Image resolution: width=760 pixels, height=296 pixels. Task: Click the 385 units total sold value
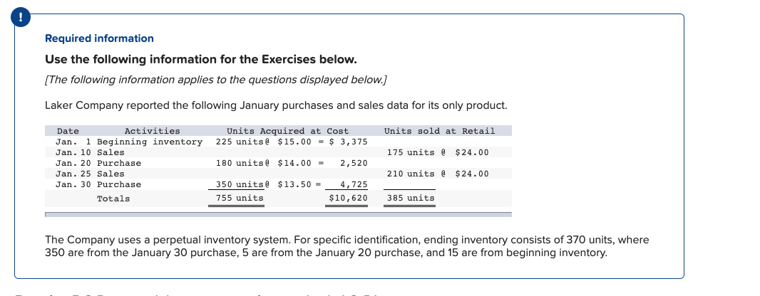411,198
